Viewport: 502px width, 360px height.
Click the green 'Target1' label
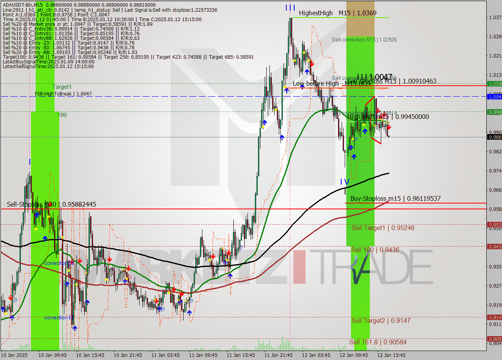[62, 86]
